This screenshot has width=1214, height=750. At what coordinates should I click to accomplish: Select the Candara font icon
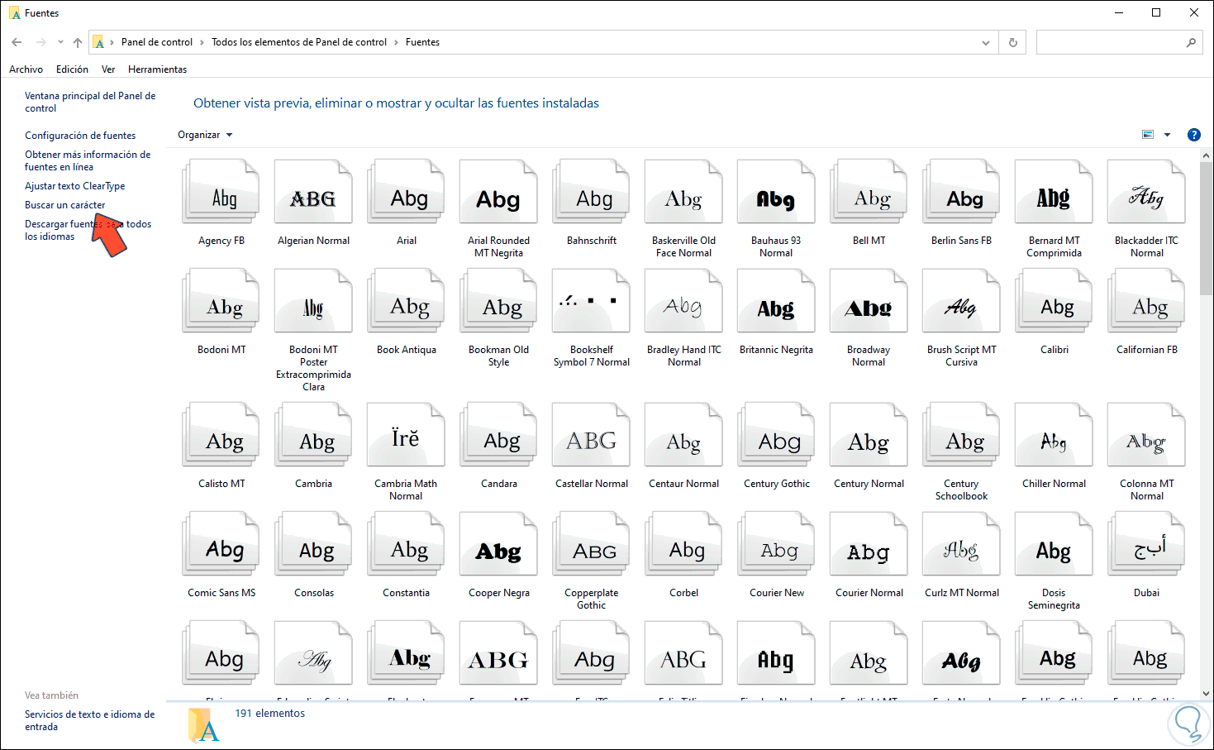pos(498,435)
